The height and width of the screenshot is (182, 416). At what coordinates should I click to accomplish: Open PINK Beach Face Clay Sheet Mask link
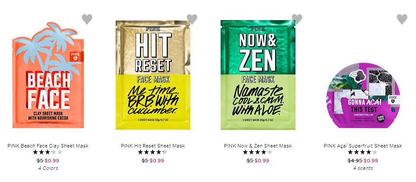(48, 146)
